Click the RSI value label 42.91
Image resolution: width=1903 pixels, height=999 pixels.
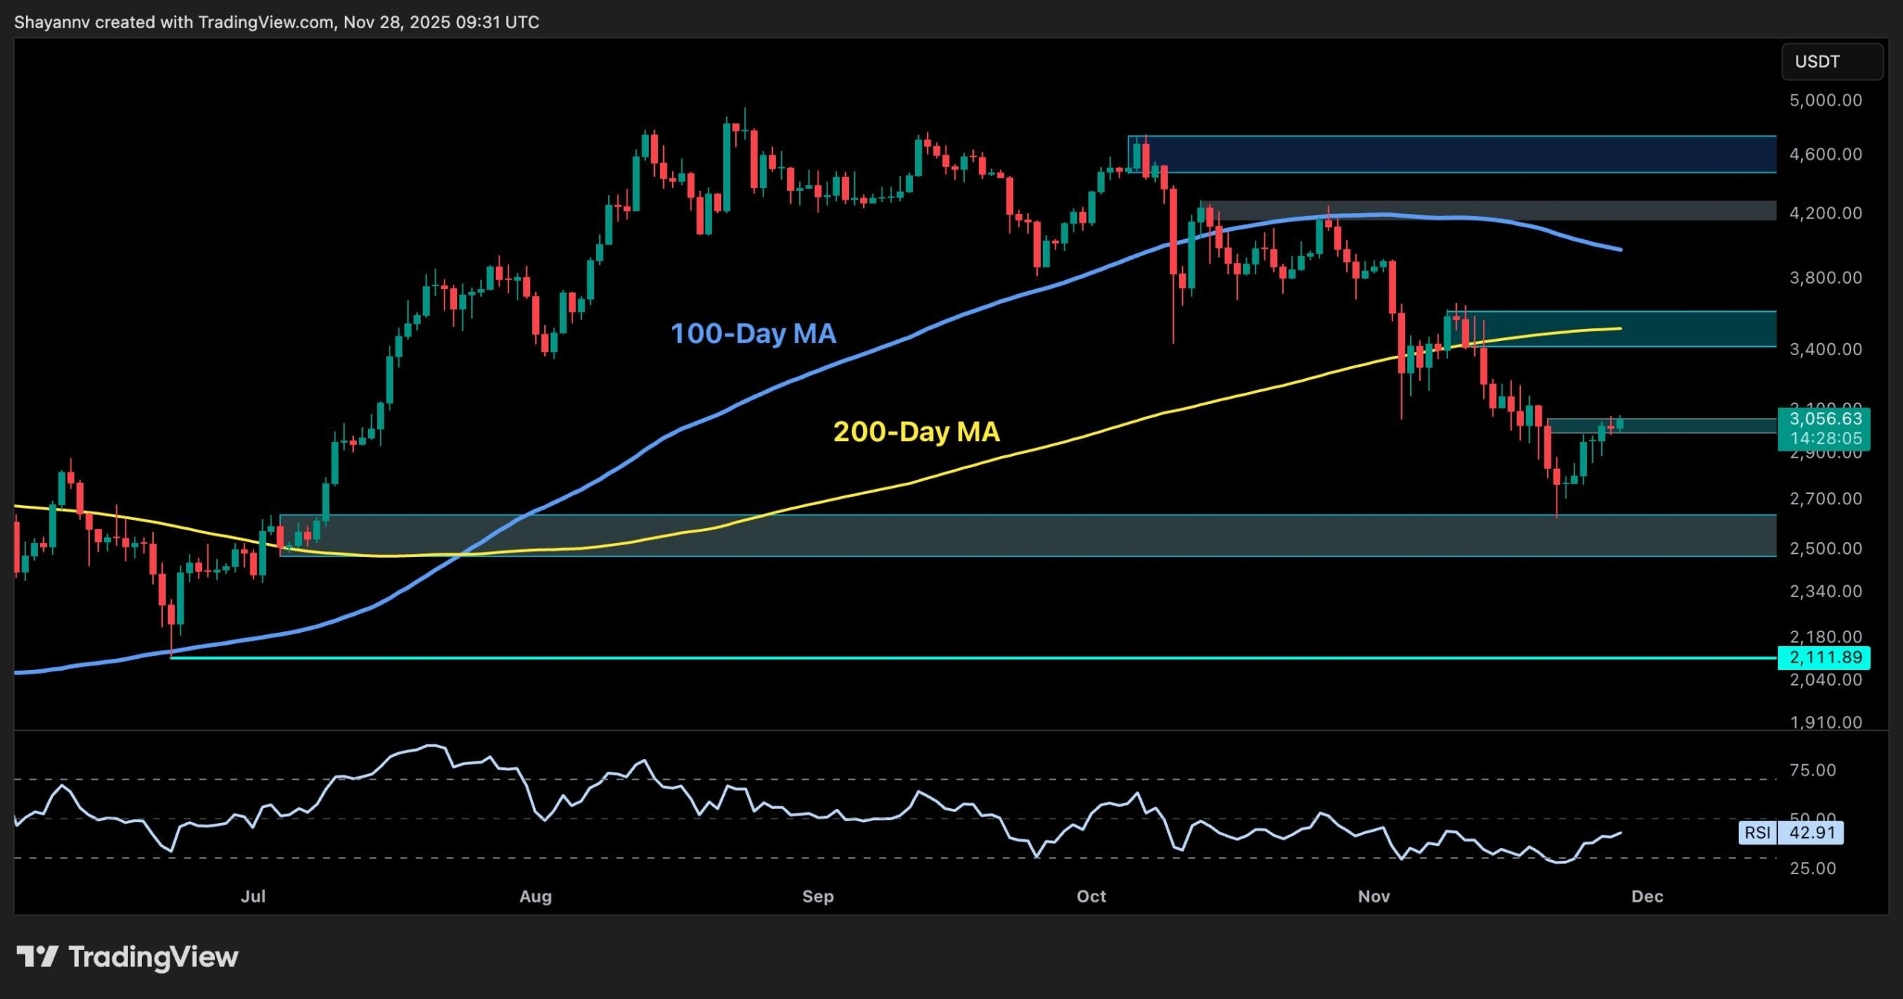tap(1811, 833)
